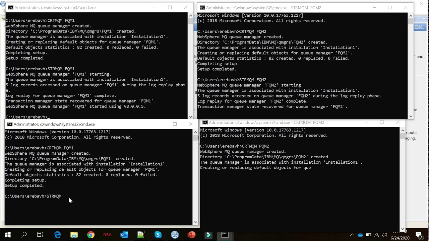Close the CRTMQM PQM2 window
Screen dimensions: 429x241
coord(397,123)
